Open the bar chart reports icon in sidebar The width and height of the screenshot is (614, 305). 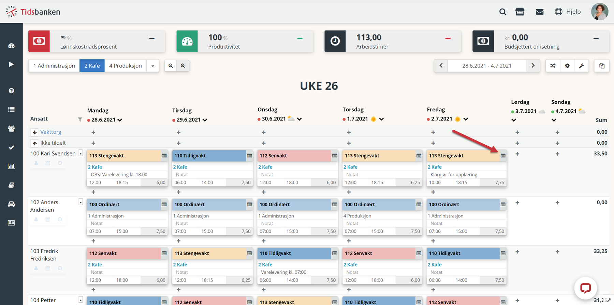(11, 166)
